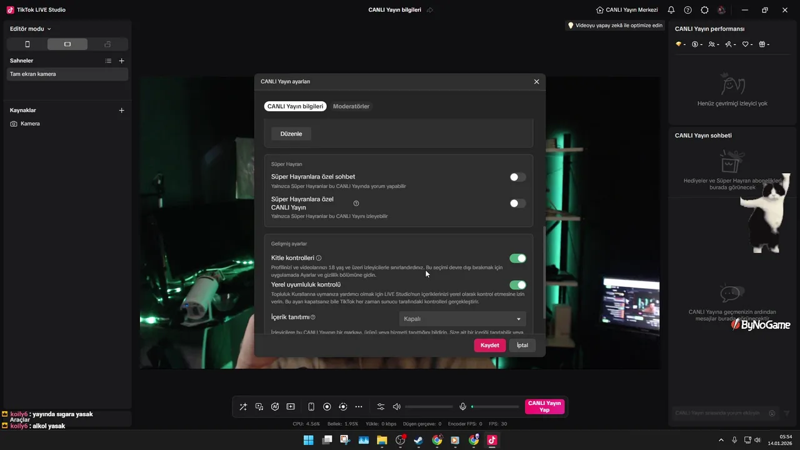The height and width of the screenshot is (450, 800).
Task: Click the CANLI Yayın Yap button
Action: point(544,407)
